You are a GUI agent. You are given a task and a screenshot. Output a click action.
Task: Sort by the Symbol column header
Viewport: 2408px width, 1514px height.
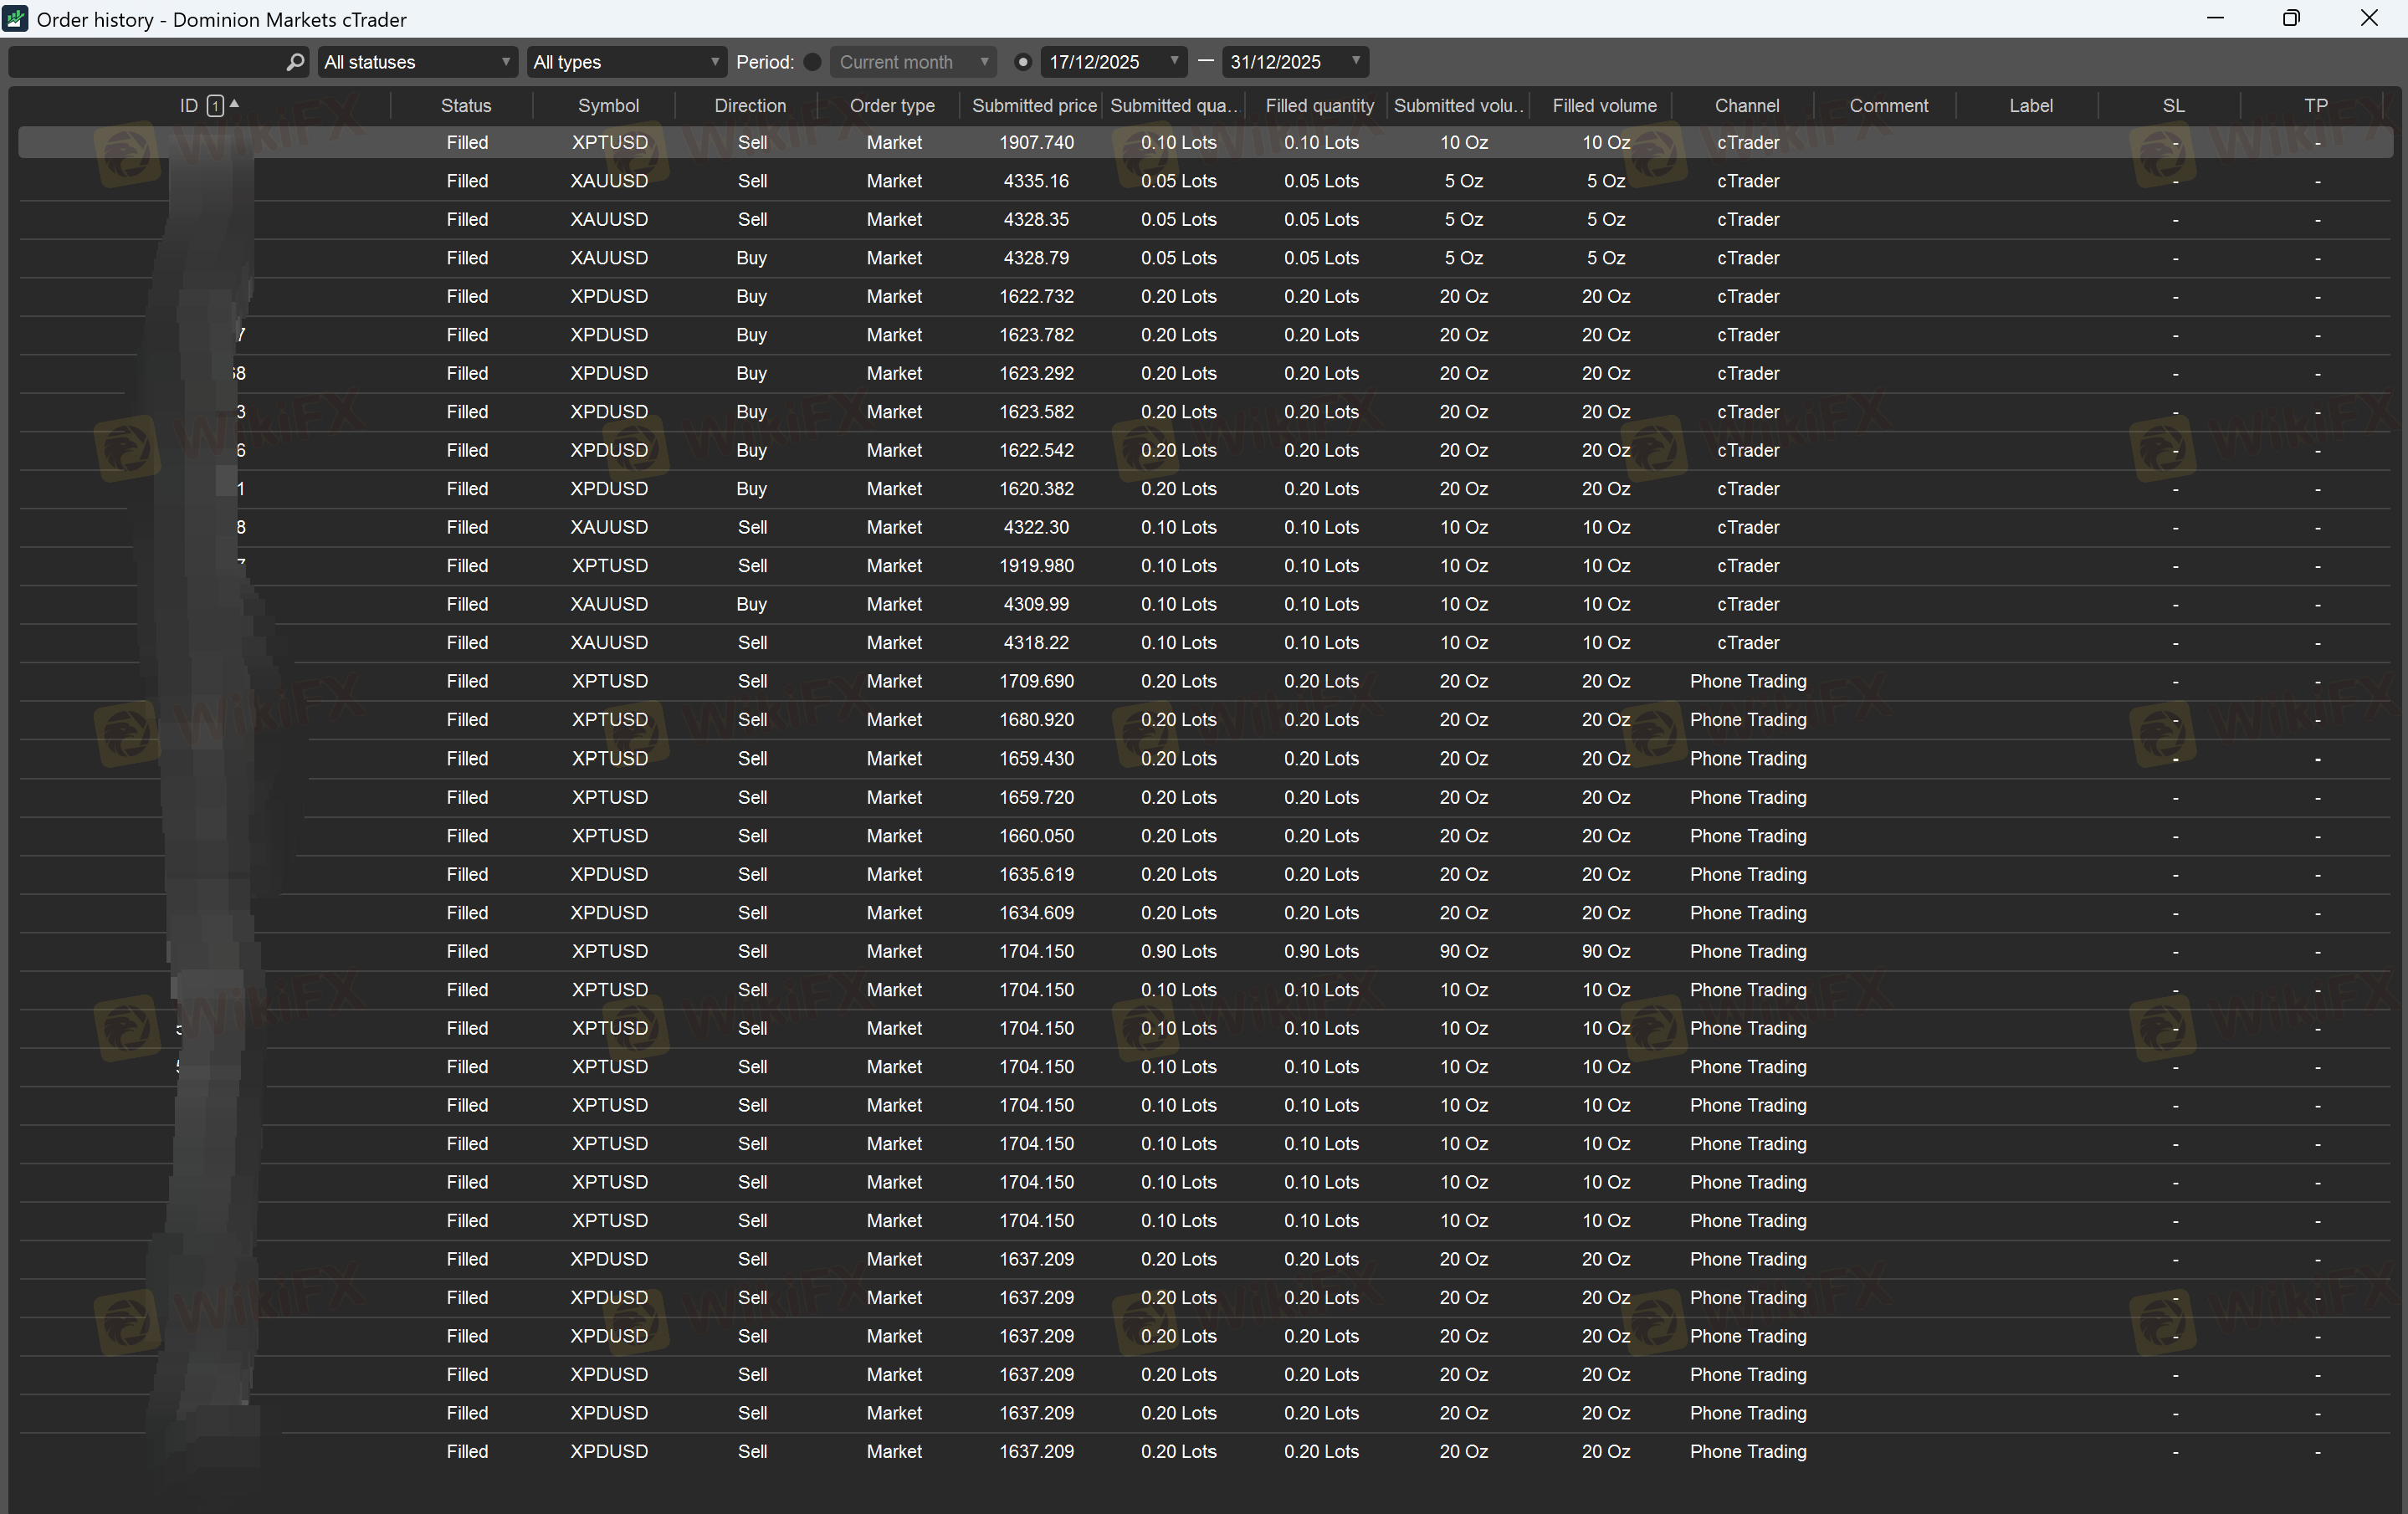pos(608,106)
